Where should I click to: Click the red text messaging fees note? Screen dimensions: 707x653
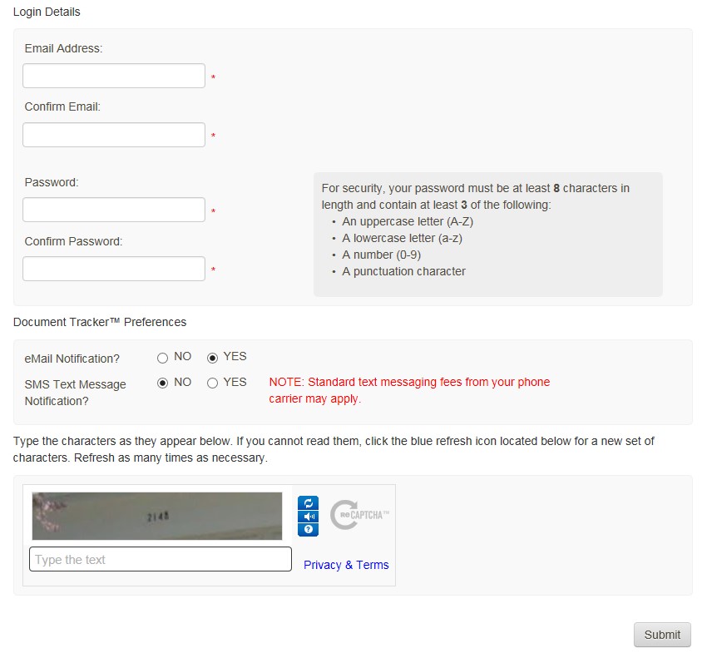click(x=409, y=390)
